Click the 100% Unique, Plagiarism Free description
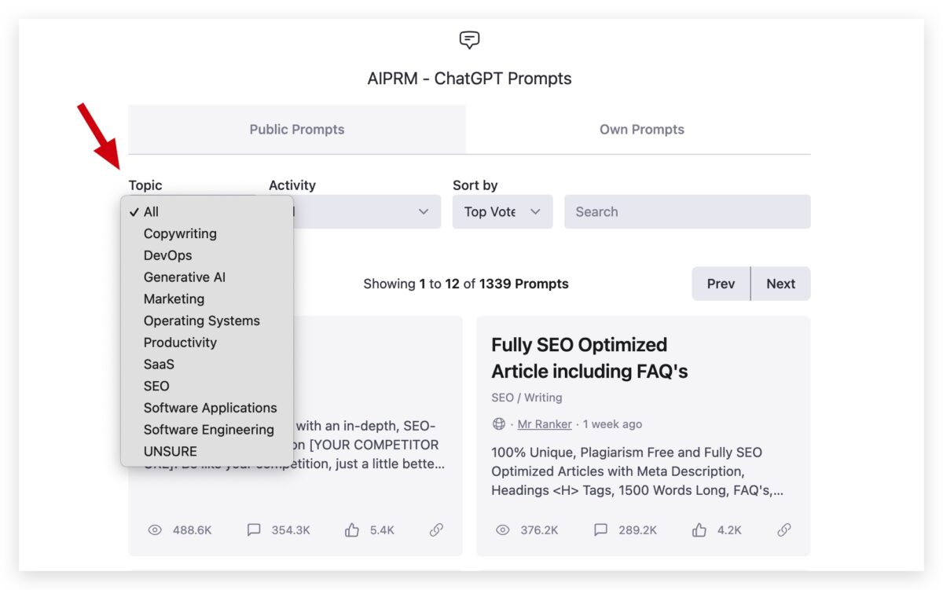The height and width of the screenshot is (590, 943). coord(637,471)
